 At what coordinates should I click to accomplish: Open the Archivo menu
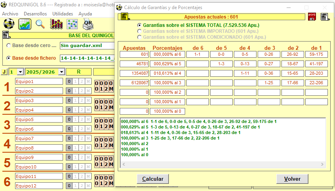click(10, 14)
